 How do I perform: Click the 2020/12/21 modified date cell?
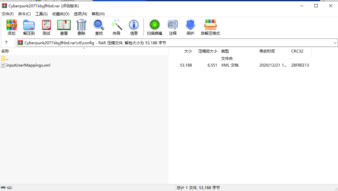point(273,65)
